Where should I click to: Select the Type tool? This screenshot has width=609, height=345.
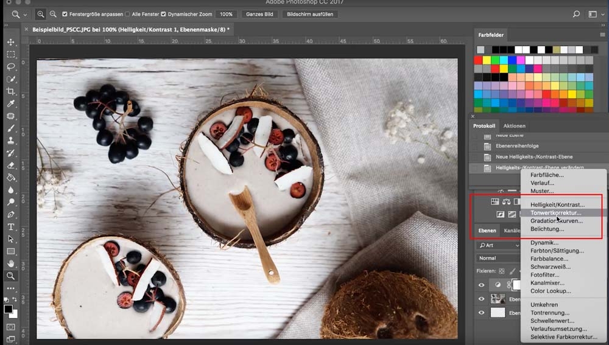coord(10,226)
